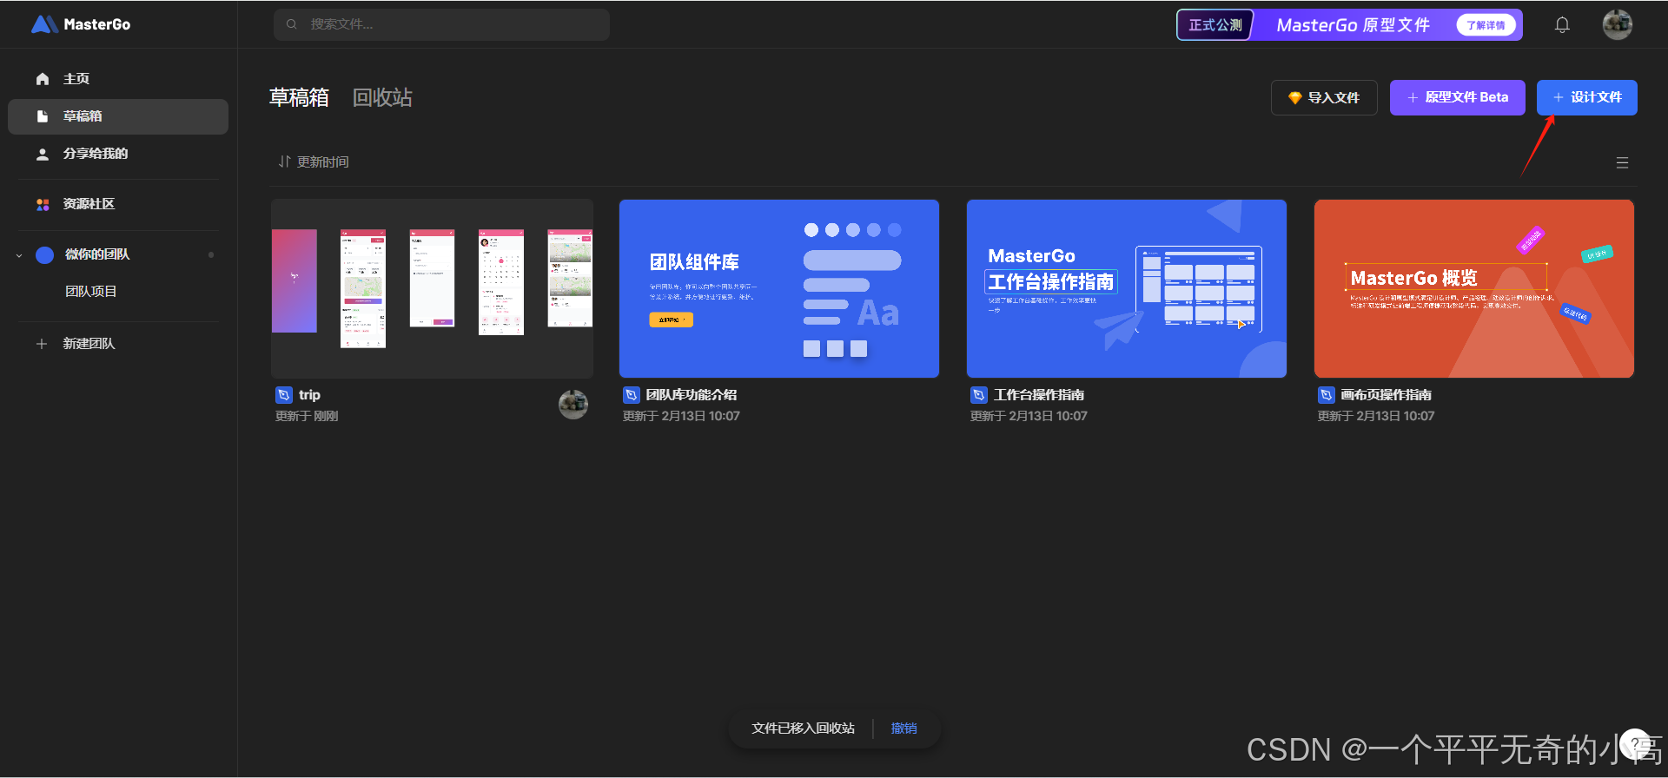Click the sort arrows icon
Screen dimensions: 1668x778
pos(284,162)
